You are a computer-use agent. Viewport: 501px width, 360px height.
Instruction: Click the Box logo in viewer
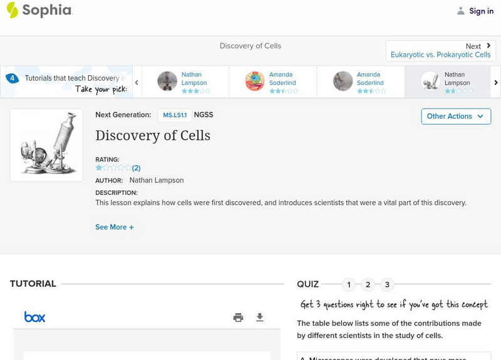[x=34, y=317]
